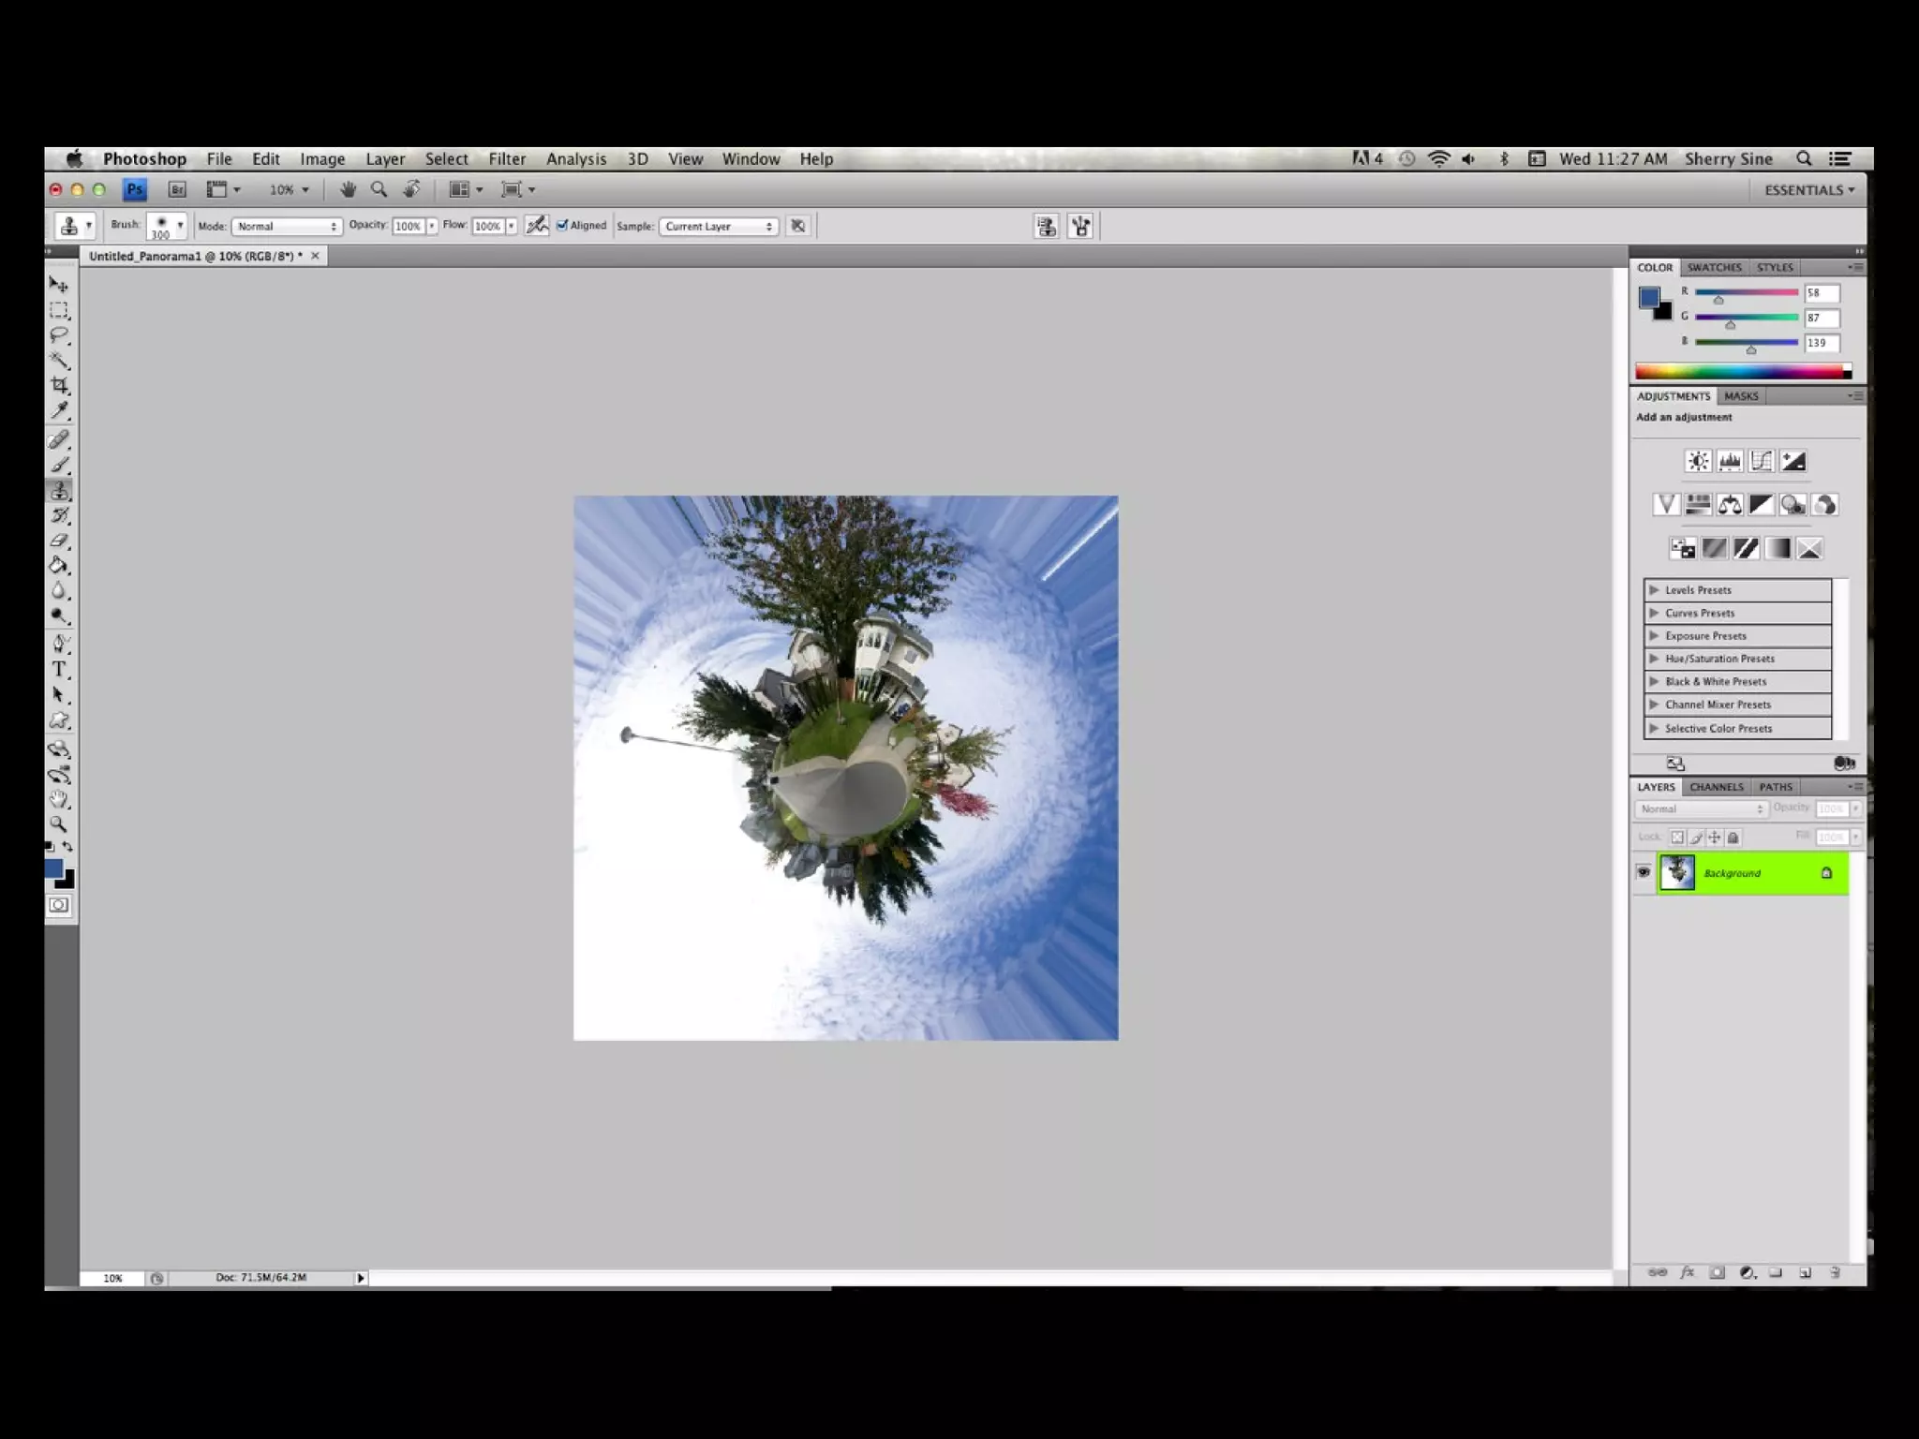Image resolution: width=1919 pixels, height=1439 pixels.
Task: Click the foreground color swatch in toolbox
Action: click(x=54, y=868)
